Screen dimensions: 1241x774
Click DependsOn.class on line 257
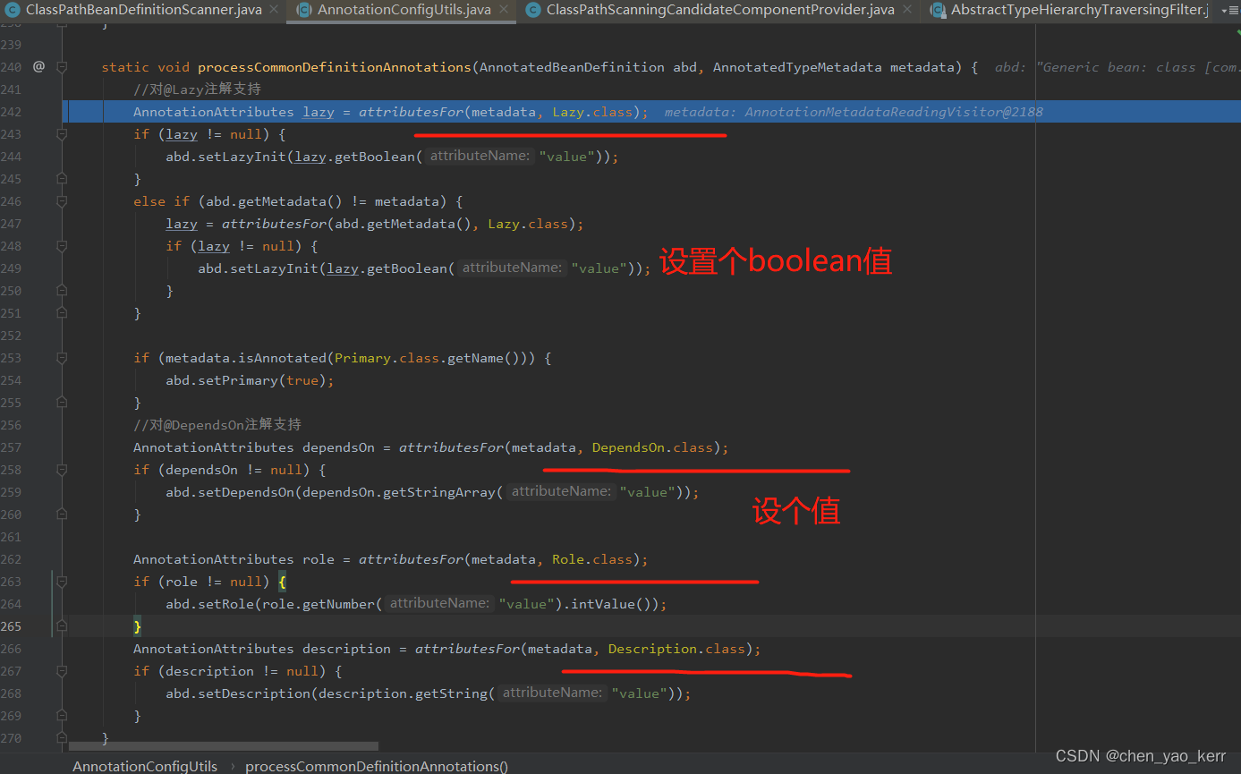click(653, 447)
